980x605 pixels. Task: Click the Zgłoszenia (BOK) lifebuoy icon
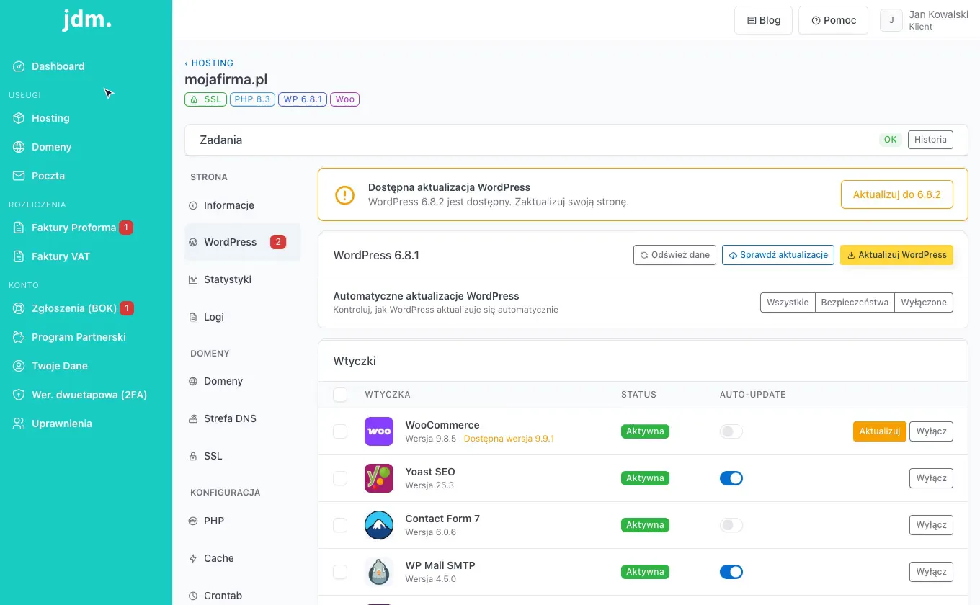pos(19,308)
